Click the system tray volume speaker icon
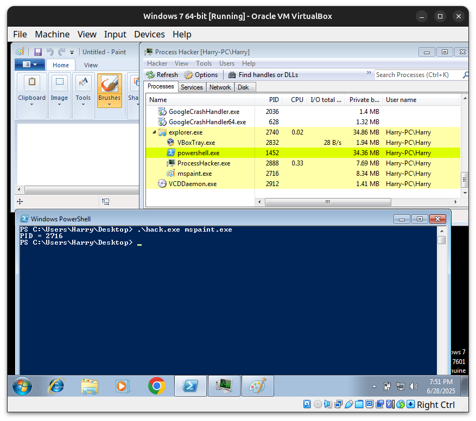This screenshot has width=476, height=421. pyautogui.click(x=413, y=386)
